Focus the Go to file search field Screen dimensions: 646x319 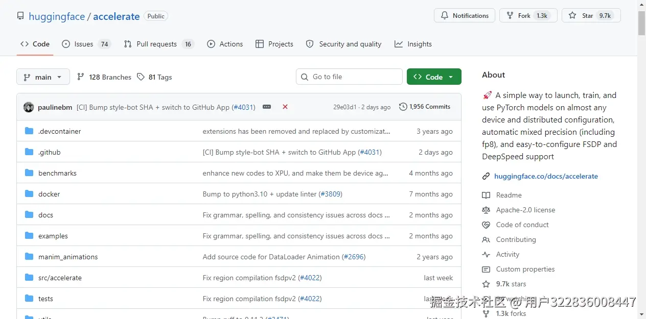(x=349, y=77)
